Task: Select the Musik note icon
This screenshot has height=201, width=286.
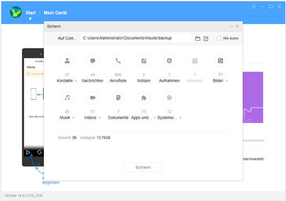Action: click(x=67, y=97)
